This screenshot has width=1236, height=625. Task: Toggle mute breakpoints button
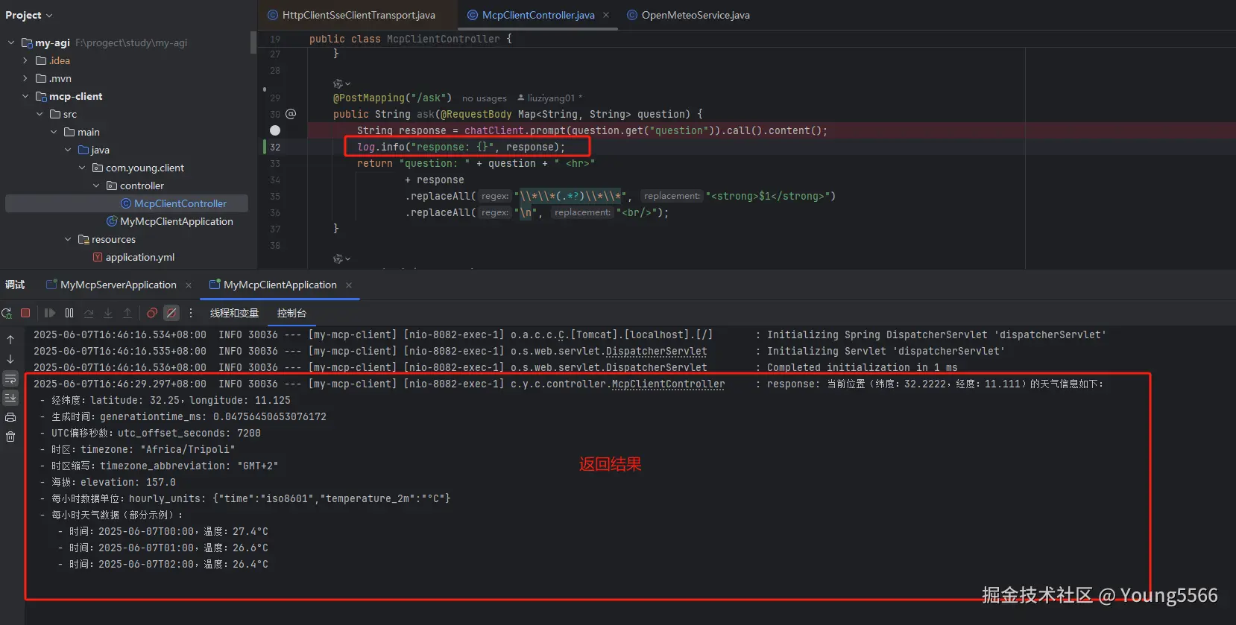tap(171, 313)
